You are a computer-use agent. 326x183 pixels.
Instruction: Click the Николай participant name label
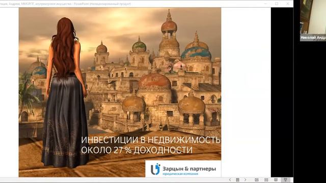pyautogui.click(x=313, y=38)
